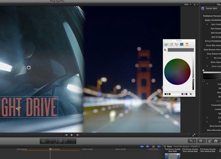The image size is (221, 159).
Task: Switch to the Title inspector tab
Action: [219, 4]
